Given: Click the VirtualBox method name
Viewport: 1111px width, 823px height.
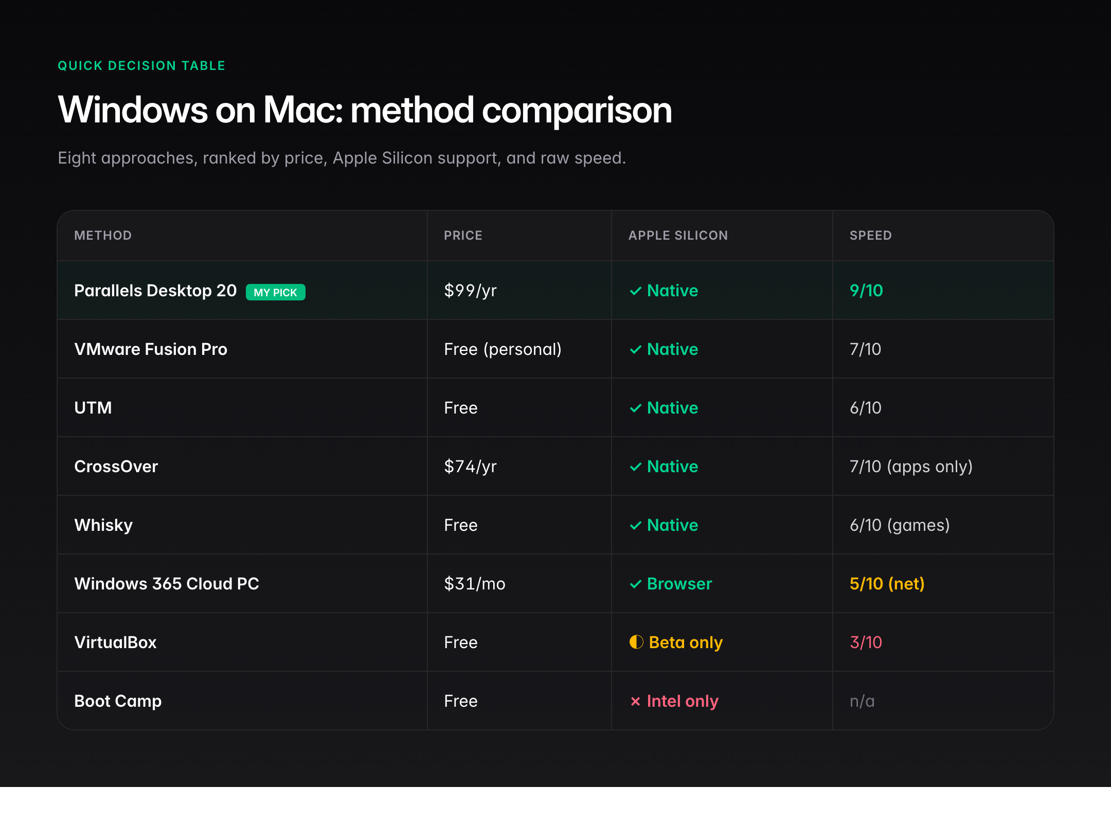Looking at the screenshot, I should (115, 642).
